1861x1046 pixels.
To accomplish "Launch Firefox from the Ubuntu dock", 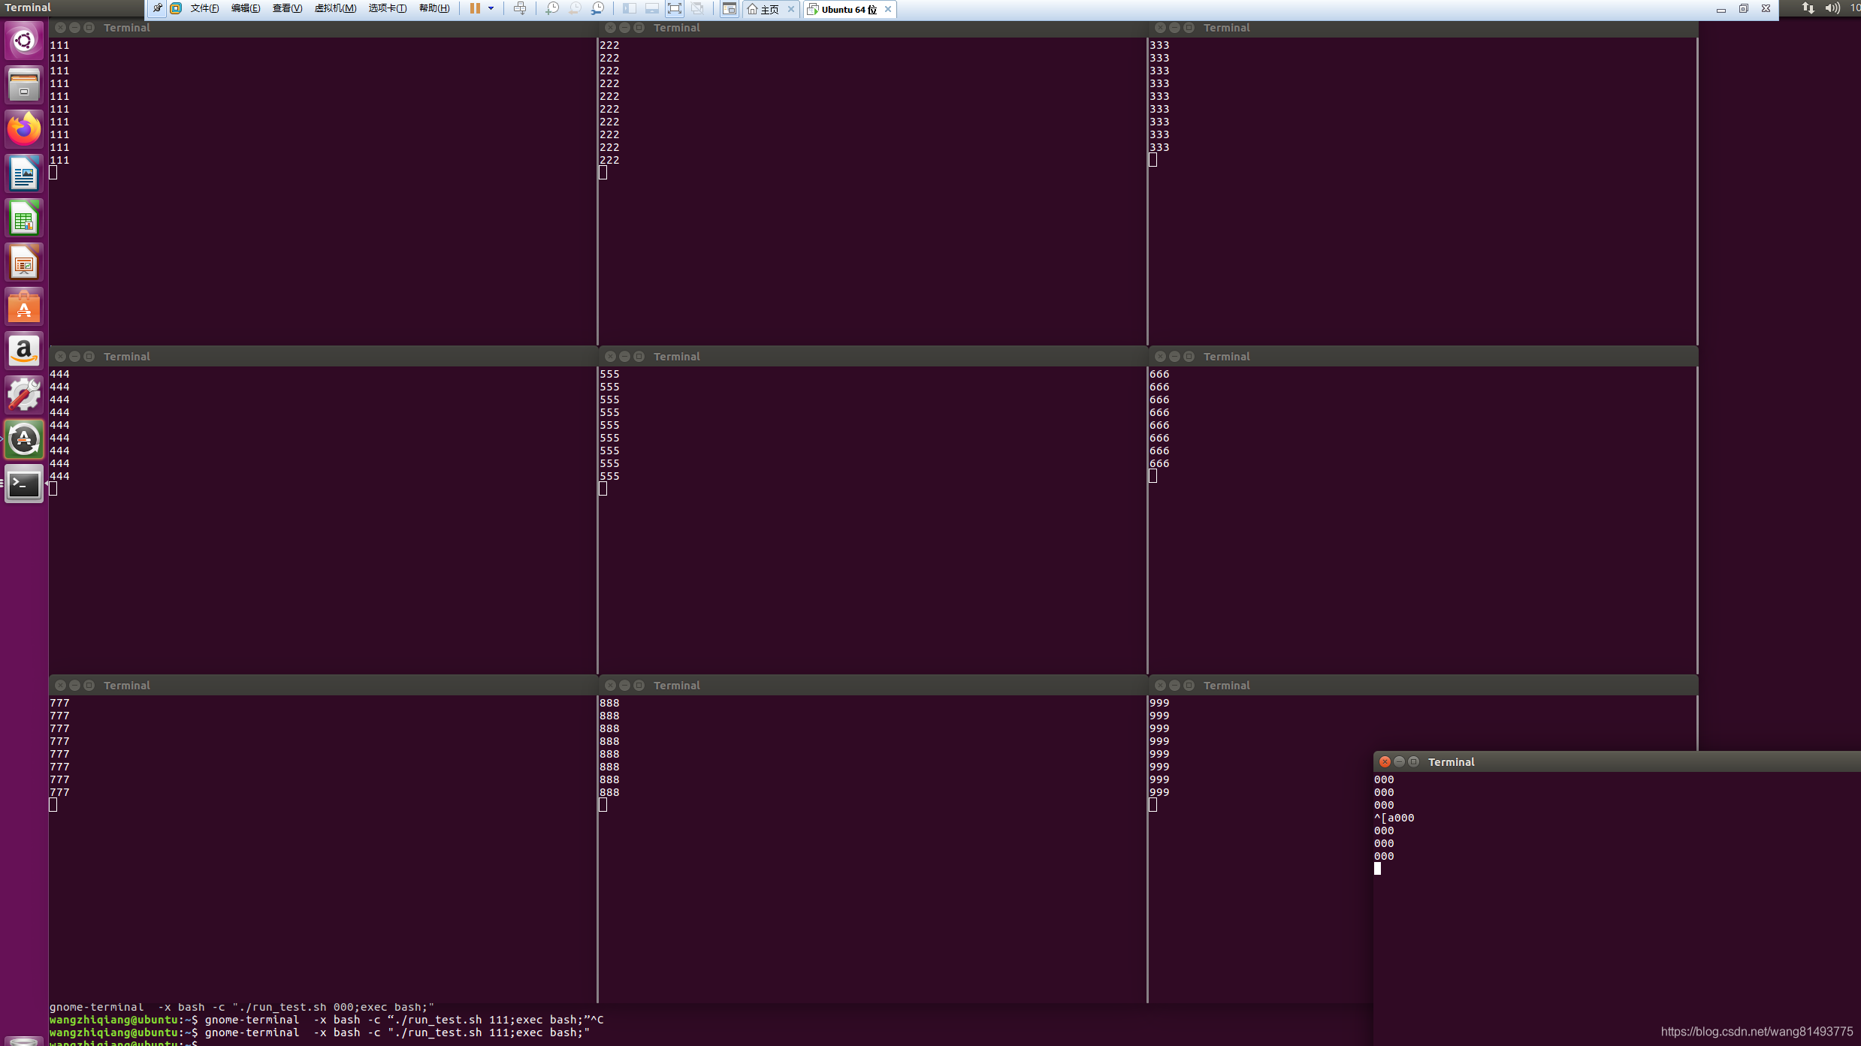I will (x=24, y=129).
